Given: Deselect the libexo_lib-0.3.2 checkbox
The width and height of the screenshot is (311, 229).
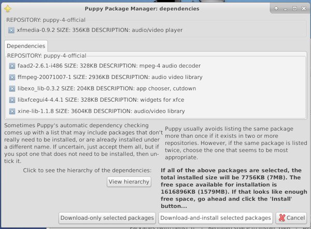Looking at the screenshot, I should click(12, 89).
